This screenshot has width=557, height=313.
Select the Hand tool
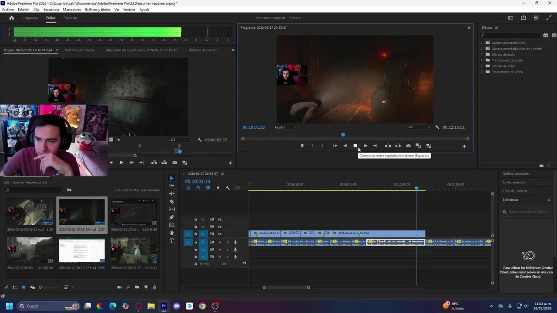[171, 233]
